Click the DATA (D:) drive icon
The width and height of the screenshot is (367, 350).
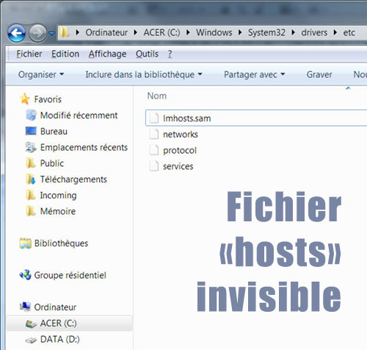coord(31,340)
